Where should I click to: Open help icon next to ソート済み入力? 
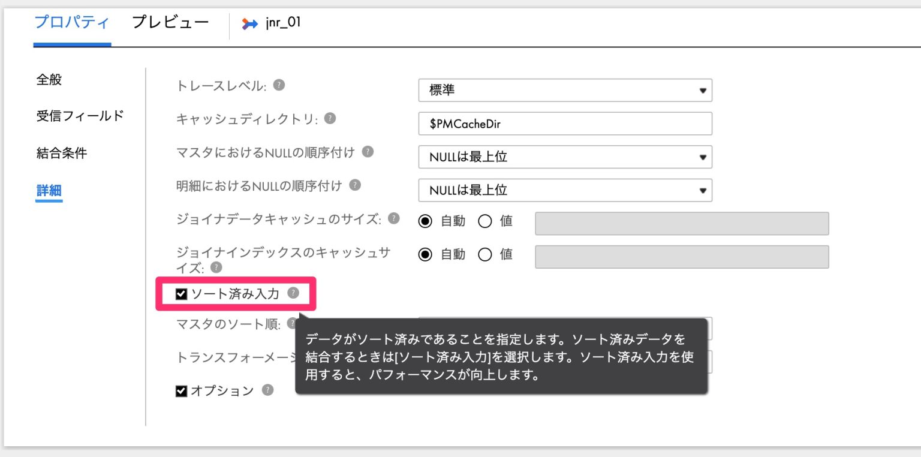click(x=292, y=293)
